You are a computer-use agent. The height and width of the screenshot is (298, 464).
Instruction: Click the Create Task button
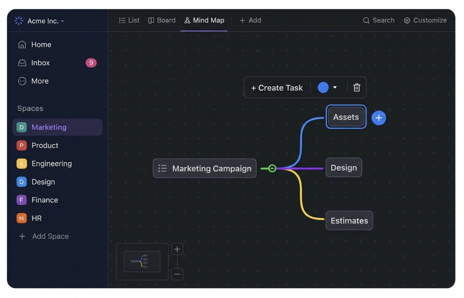(x=277, y=88)
